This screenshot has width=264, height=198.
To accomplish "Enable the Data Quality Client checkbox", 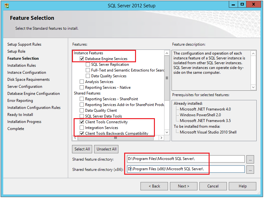I will click(x=82, y=110).
